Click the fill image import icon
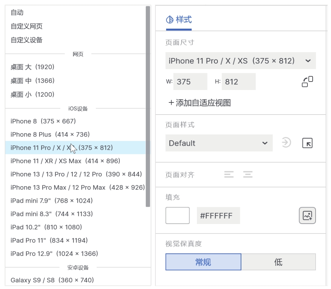This screenshot has width=331, height=289. click(307, 216)
